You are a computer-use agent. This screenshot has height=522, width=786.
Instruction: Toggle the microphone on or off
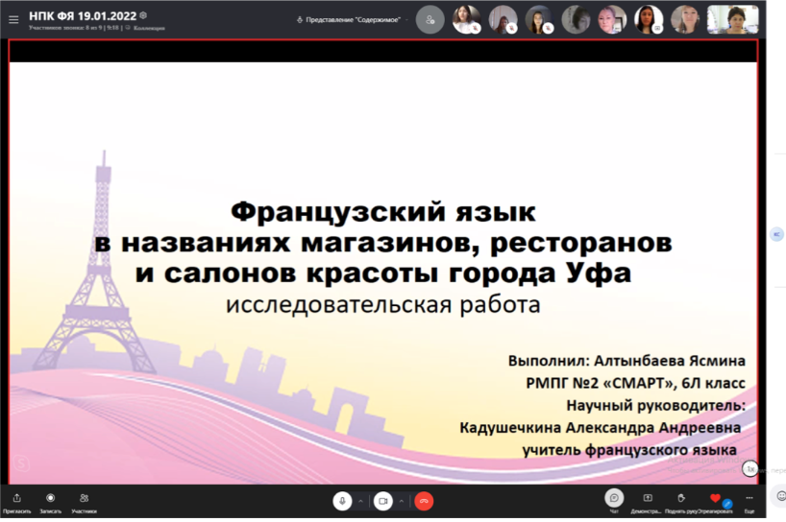[342, 501]
